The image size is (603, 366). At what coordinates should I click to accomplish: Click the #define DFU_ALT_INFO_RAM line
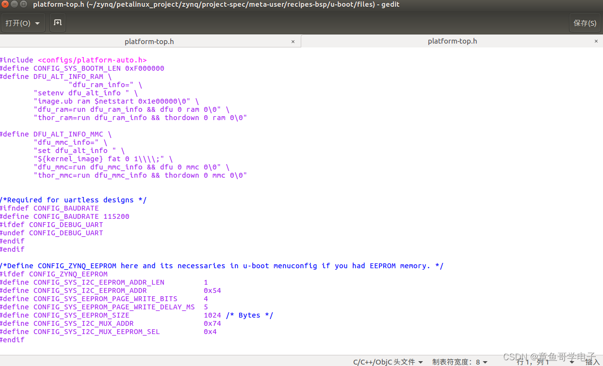[56, 76]
